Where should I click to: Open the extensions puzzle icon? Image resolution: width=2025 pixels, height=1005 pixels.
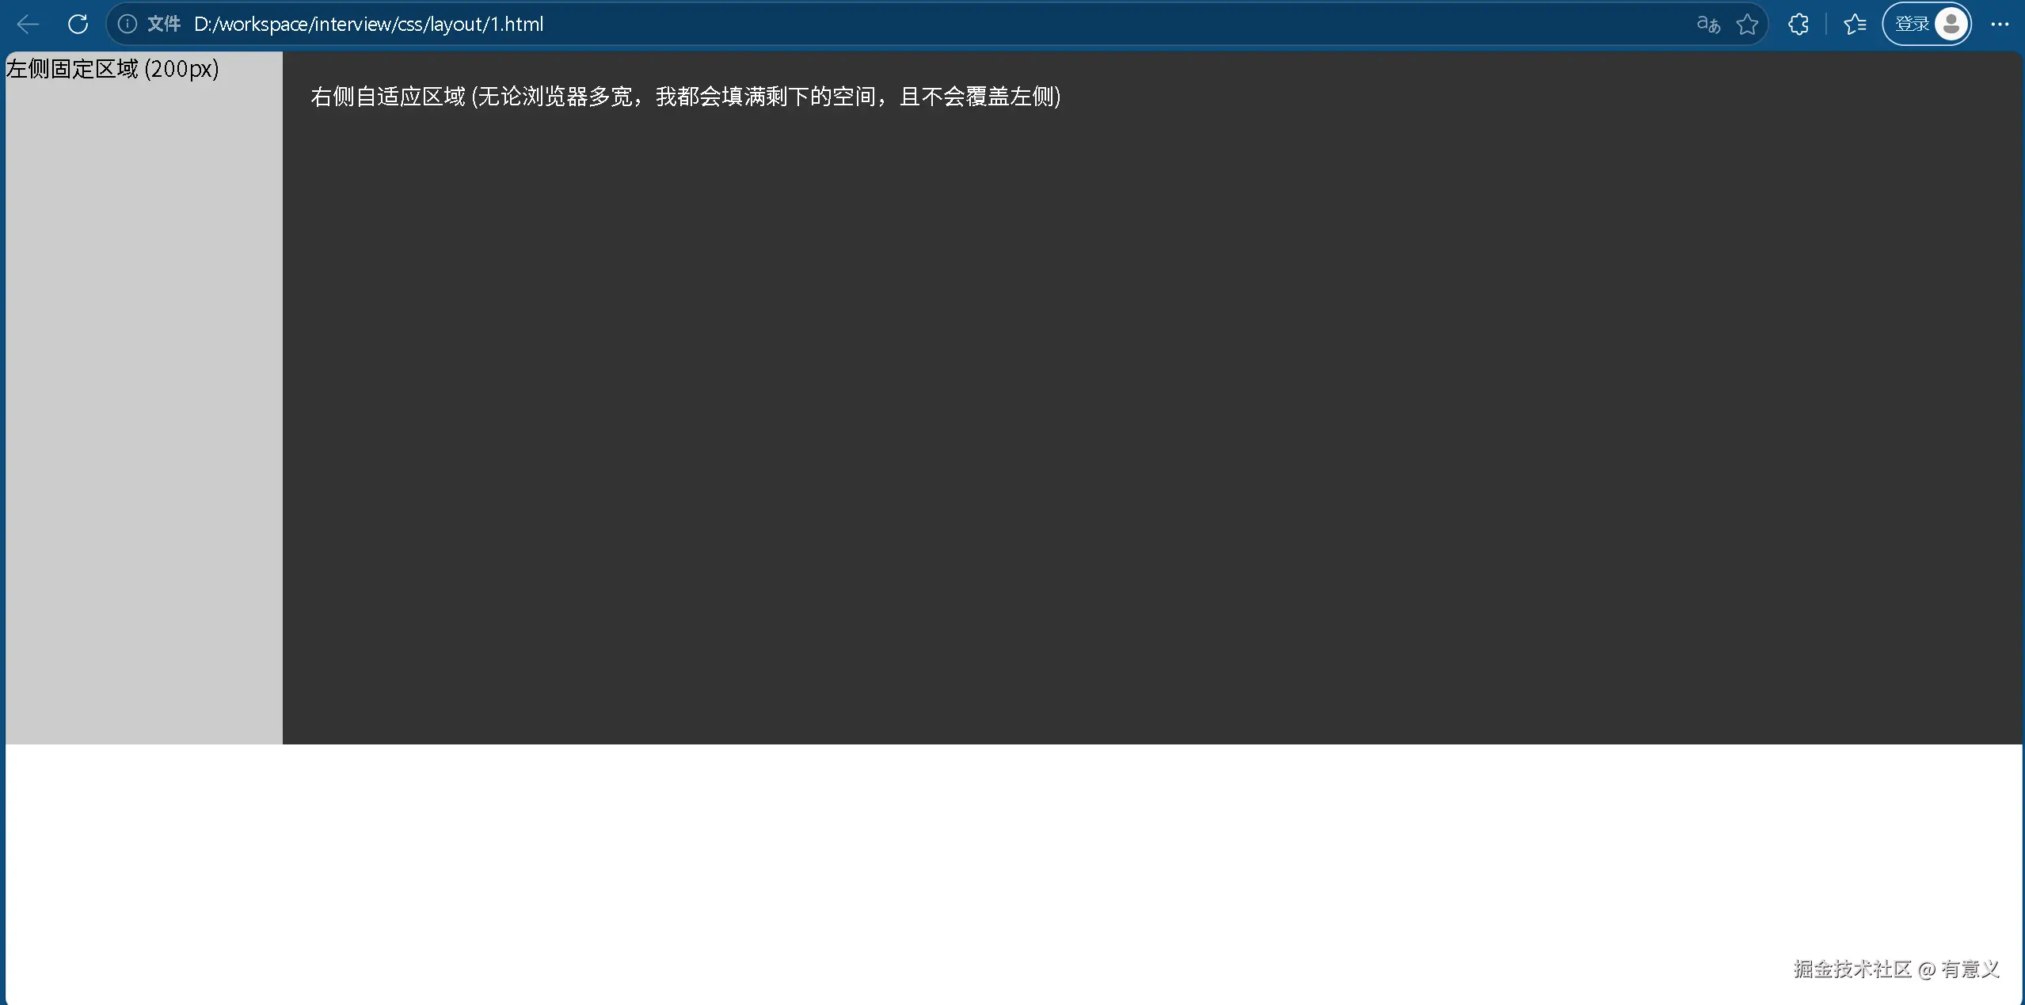(x=1799, y=25)
